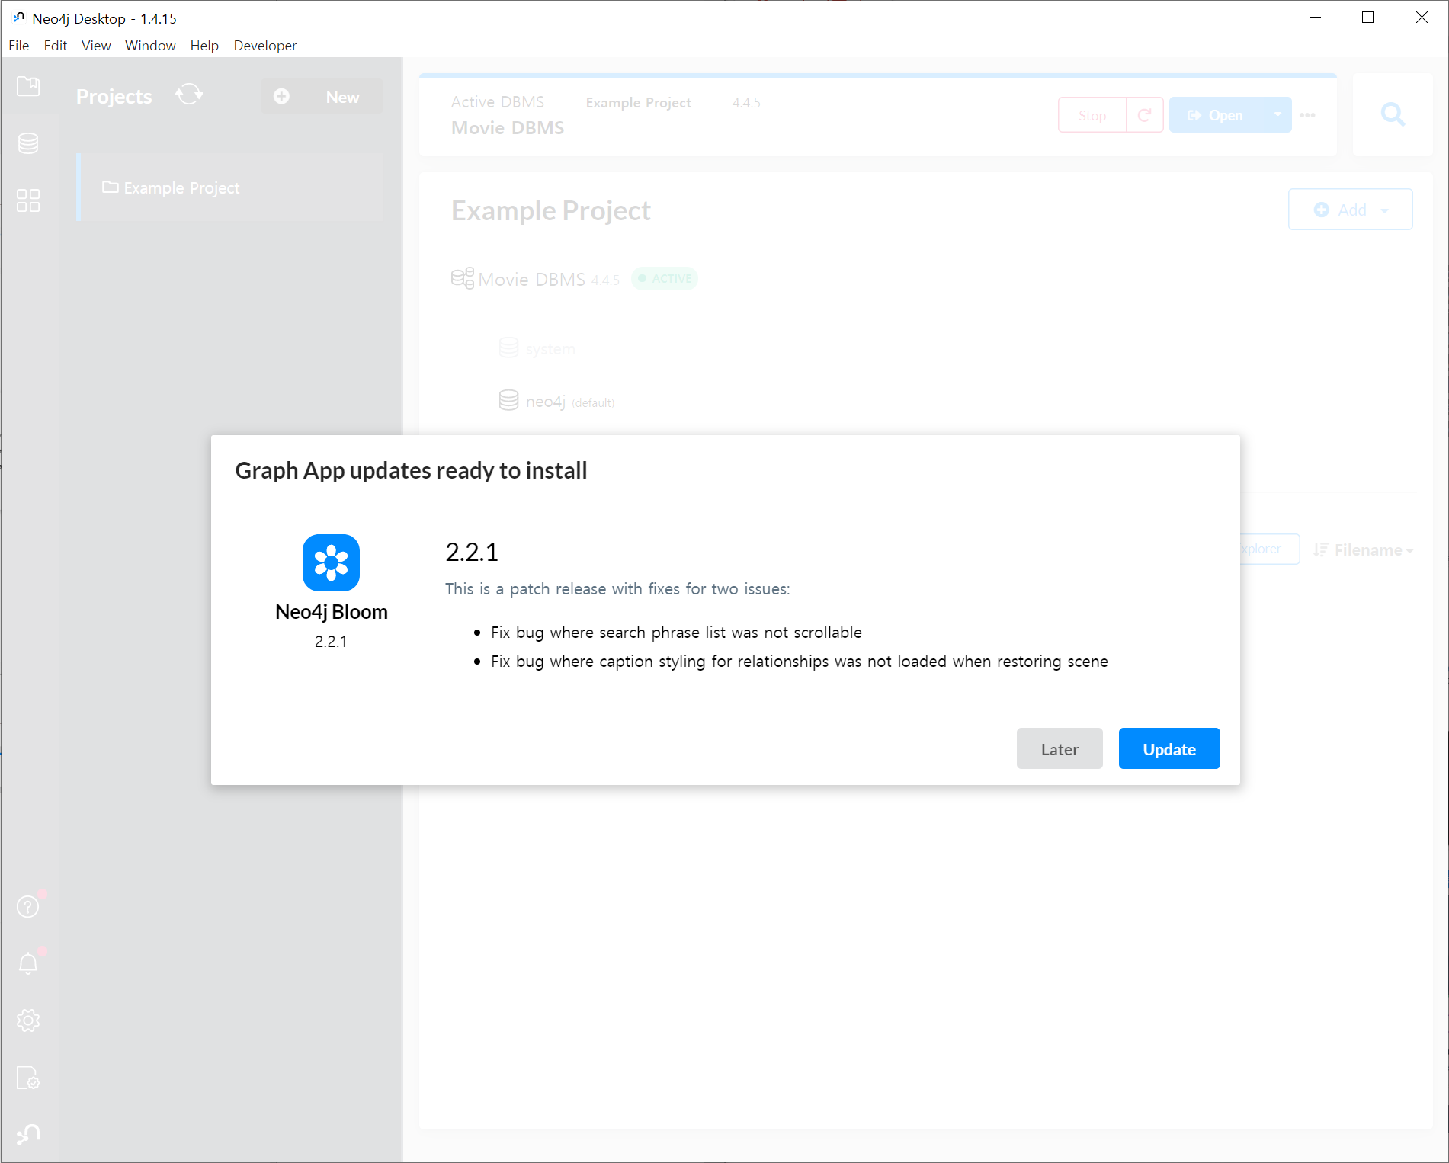This screenshot has width=1449, height=1163.
Task: Open the Window menu
Action: pos(150,46)
